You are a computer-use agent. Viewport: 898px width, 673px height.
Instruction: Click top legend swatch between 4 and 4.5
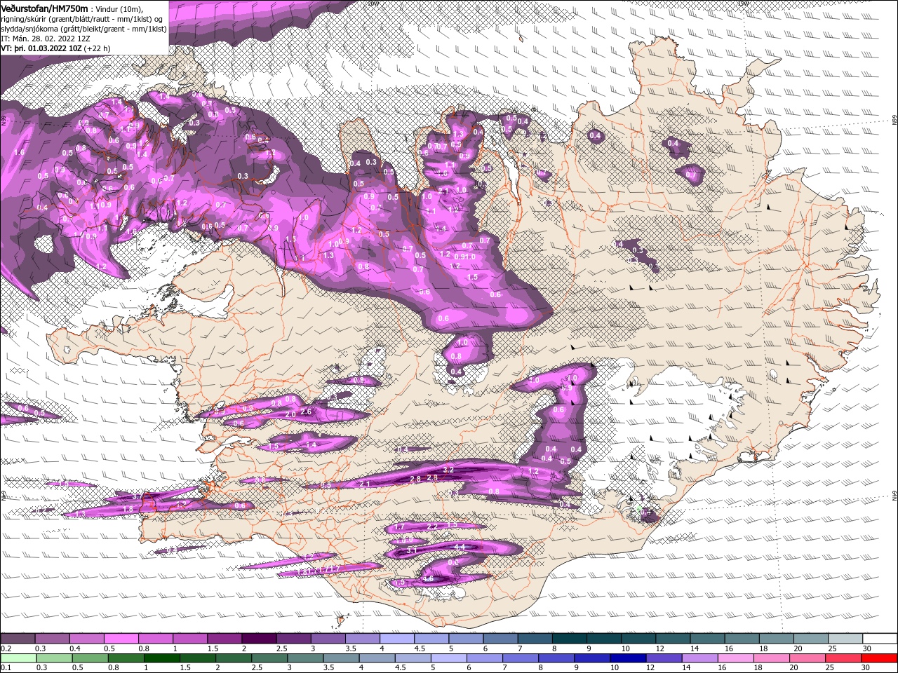click(397, 639)
